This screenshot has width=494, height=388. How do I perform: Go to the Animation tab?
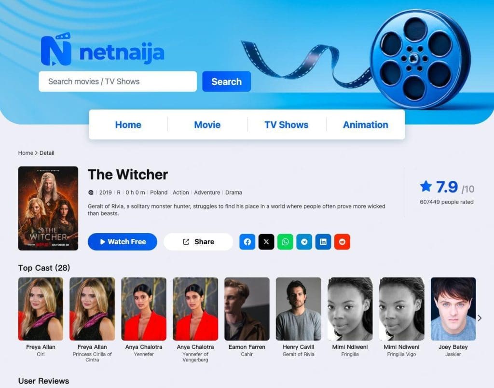(x=366, y=125)
